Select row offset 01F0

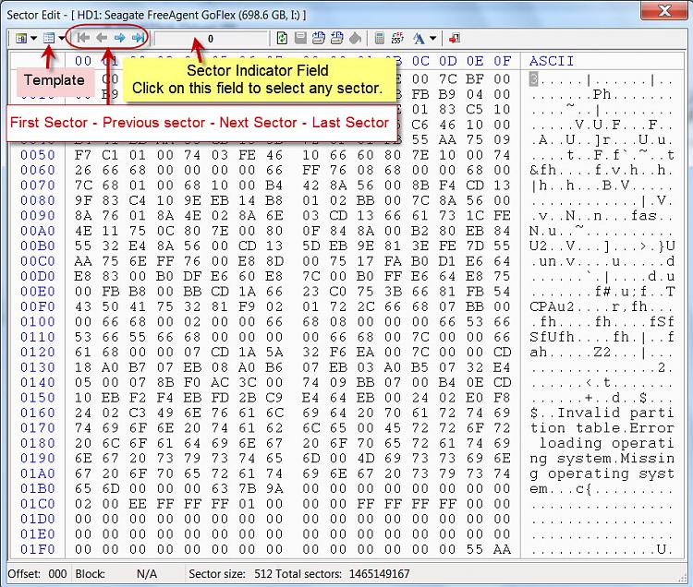[38, 549]
